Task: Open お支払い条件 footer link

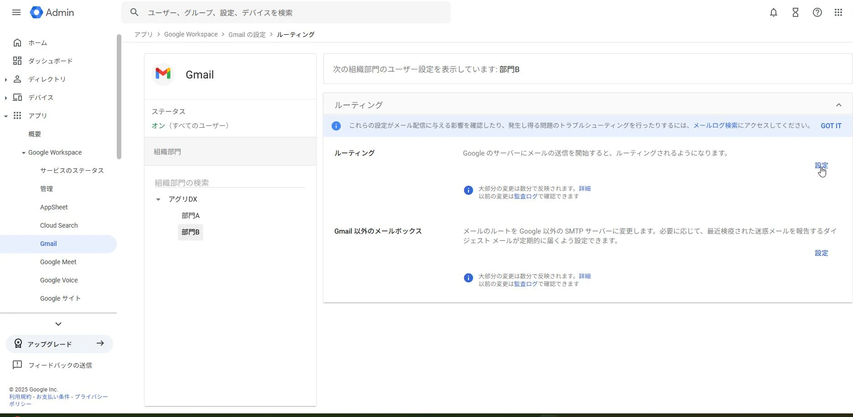Action: click(53, 397)
